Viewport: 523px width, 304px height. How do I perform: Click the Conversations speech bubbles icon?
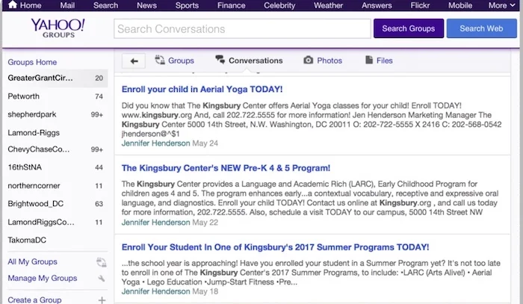(220, 60)
